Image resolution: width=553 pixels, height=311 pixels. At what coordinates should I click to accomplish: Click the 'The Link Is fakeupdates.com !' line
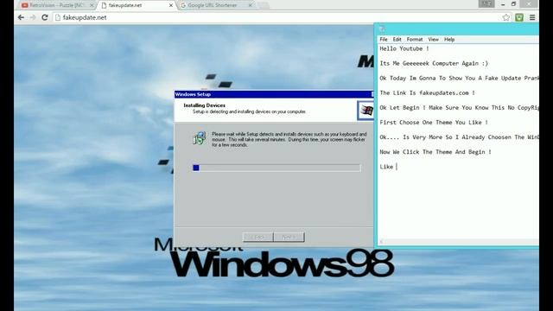tap(427, 92)
